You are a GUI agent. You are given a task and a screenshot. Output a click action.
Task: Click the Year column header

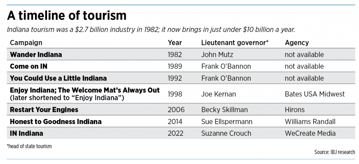click(x=175, y=43)
